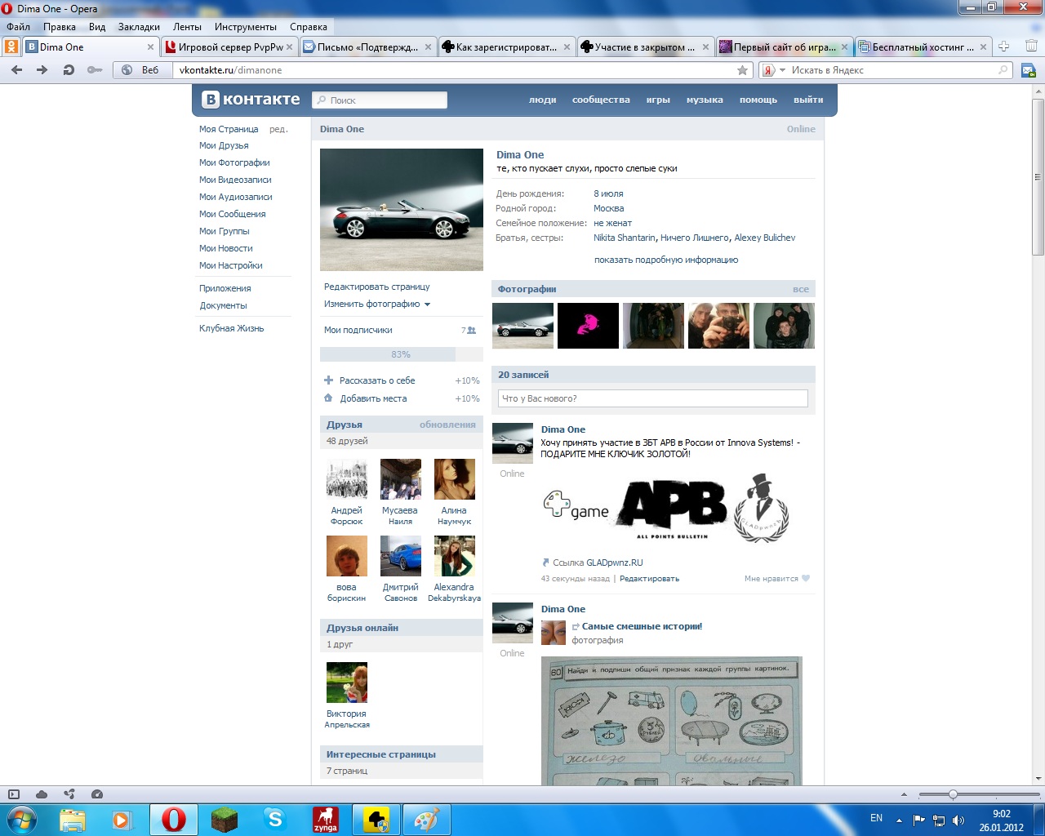Image resolution: width=1045 pixels, height=836 pixels.
Task: Reload the page with the refresh icon
Action: coord(69,70)
